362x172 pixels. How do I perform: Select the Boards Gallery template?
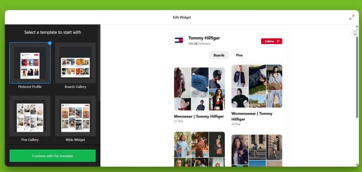tap(75, 63)
